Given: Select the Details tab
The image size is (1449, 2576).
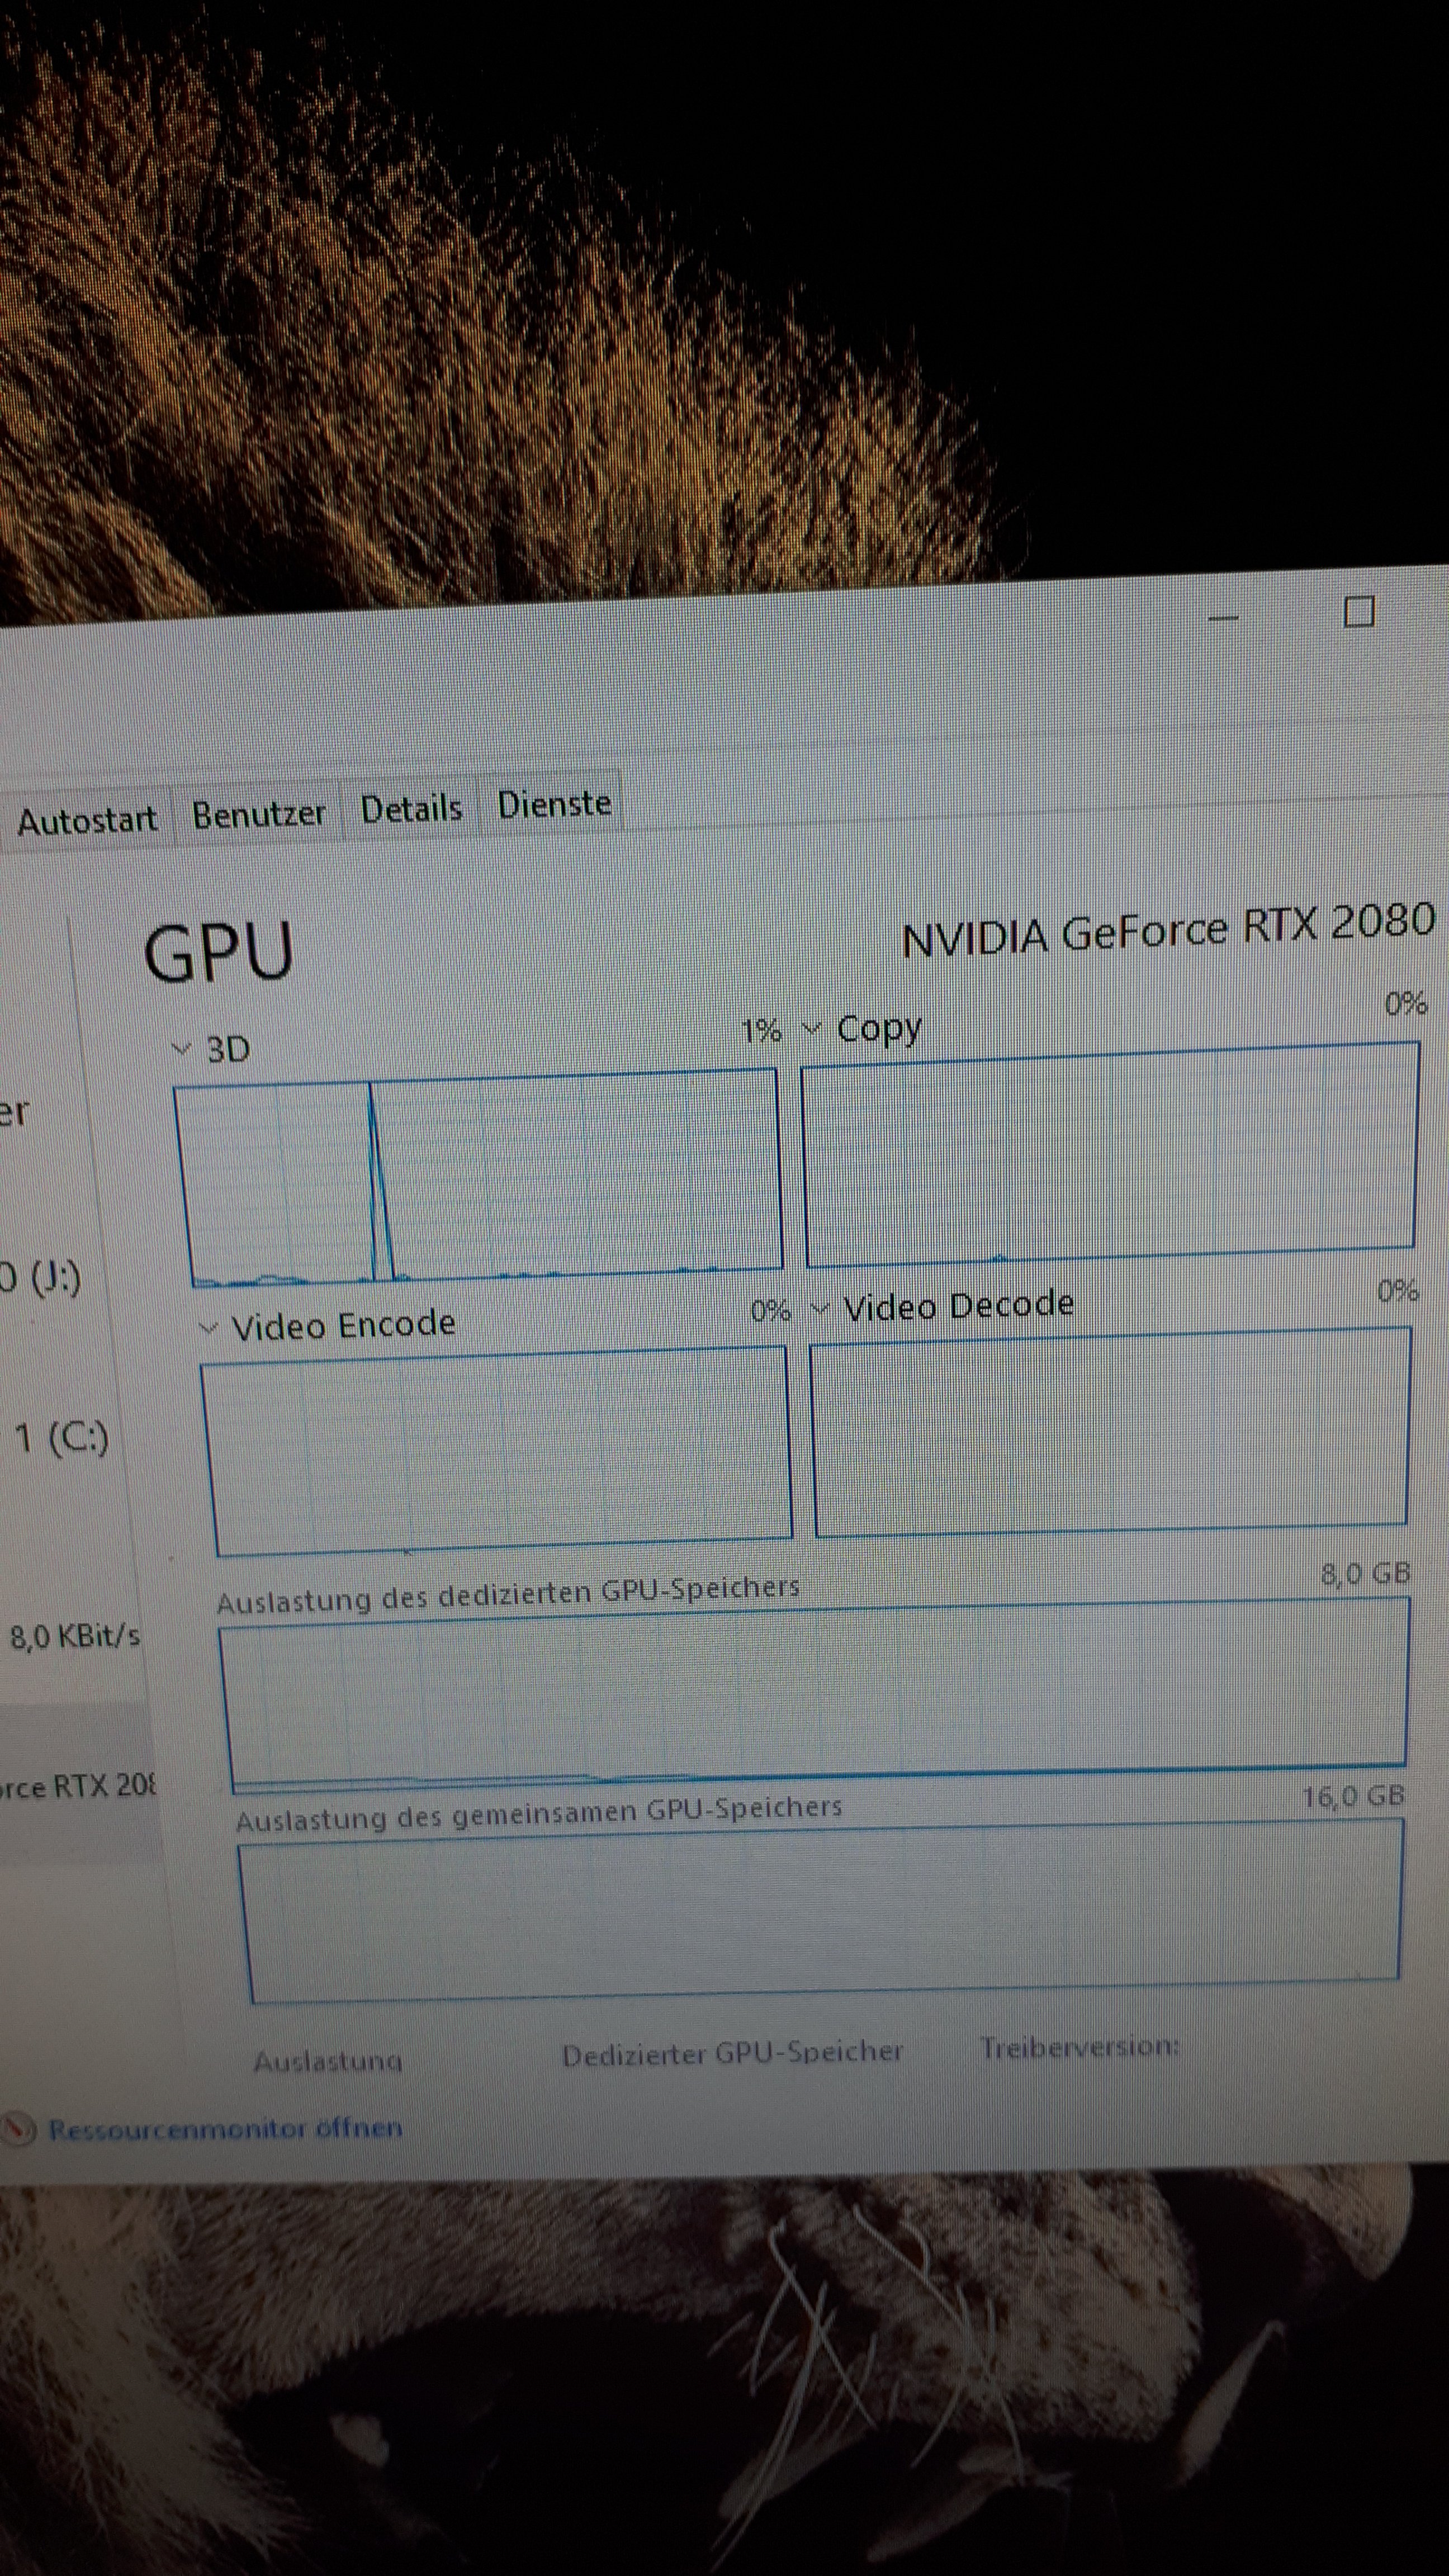Looking at the screenshot, I should (411, 808).
